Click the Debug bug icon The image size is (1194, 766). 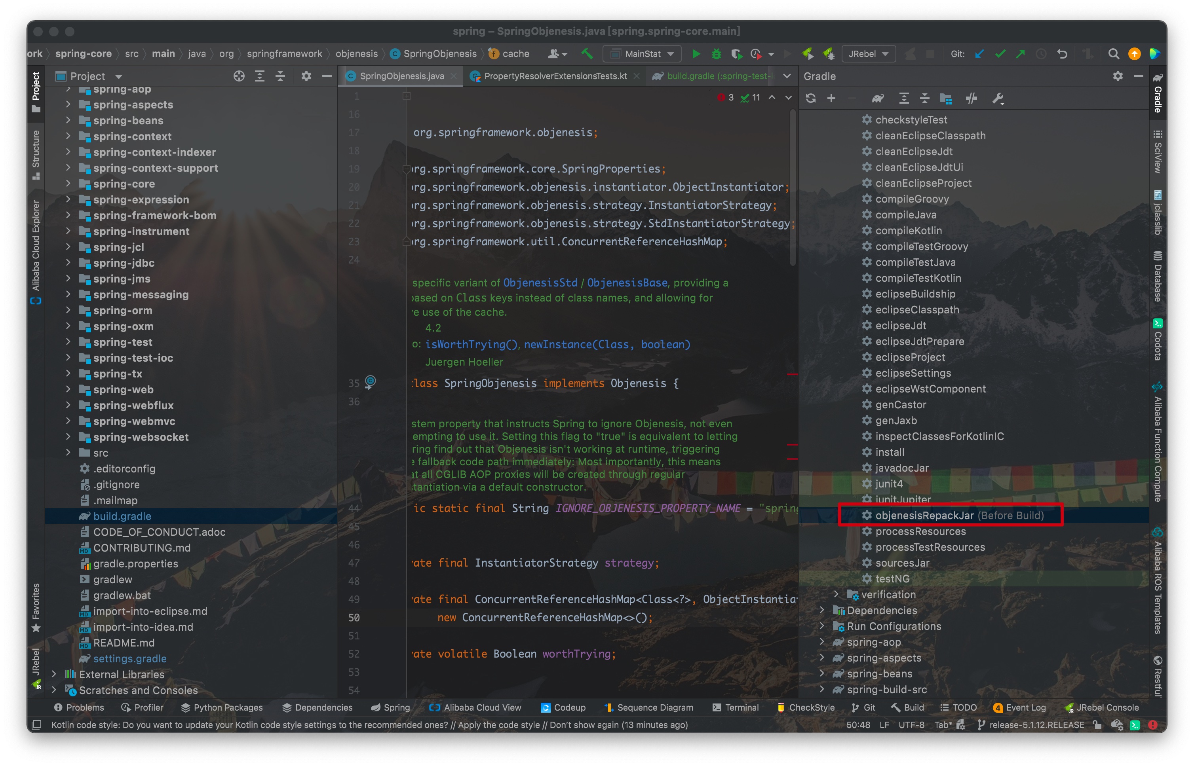(x=716, y=54)
